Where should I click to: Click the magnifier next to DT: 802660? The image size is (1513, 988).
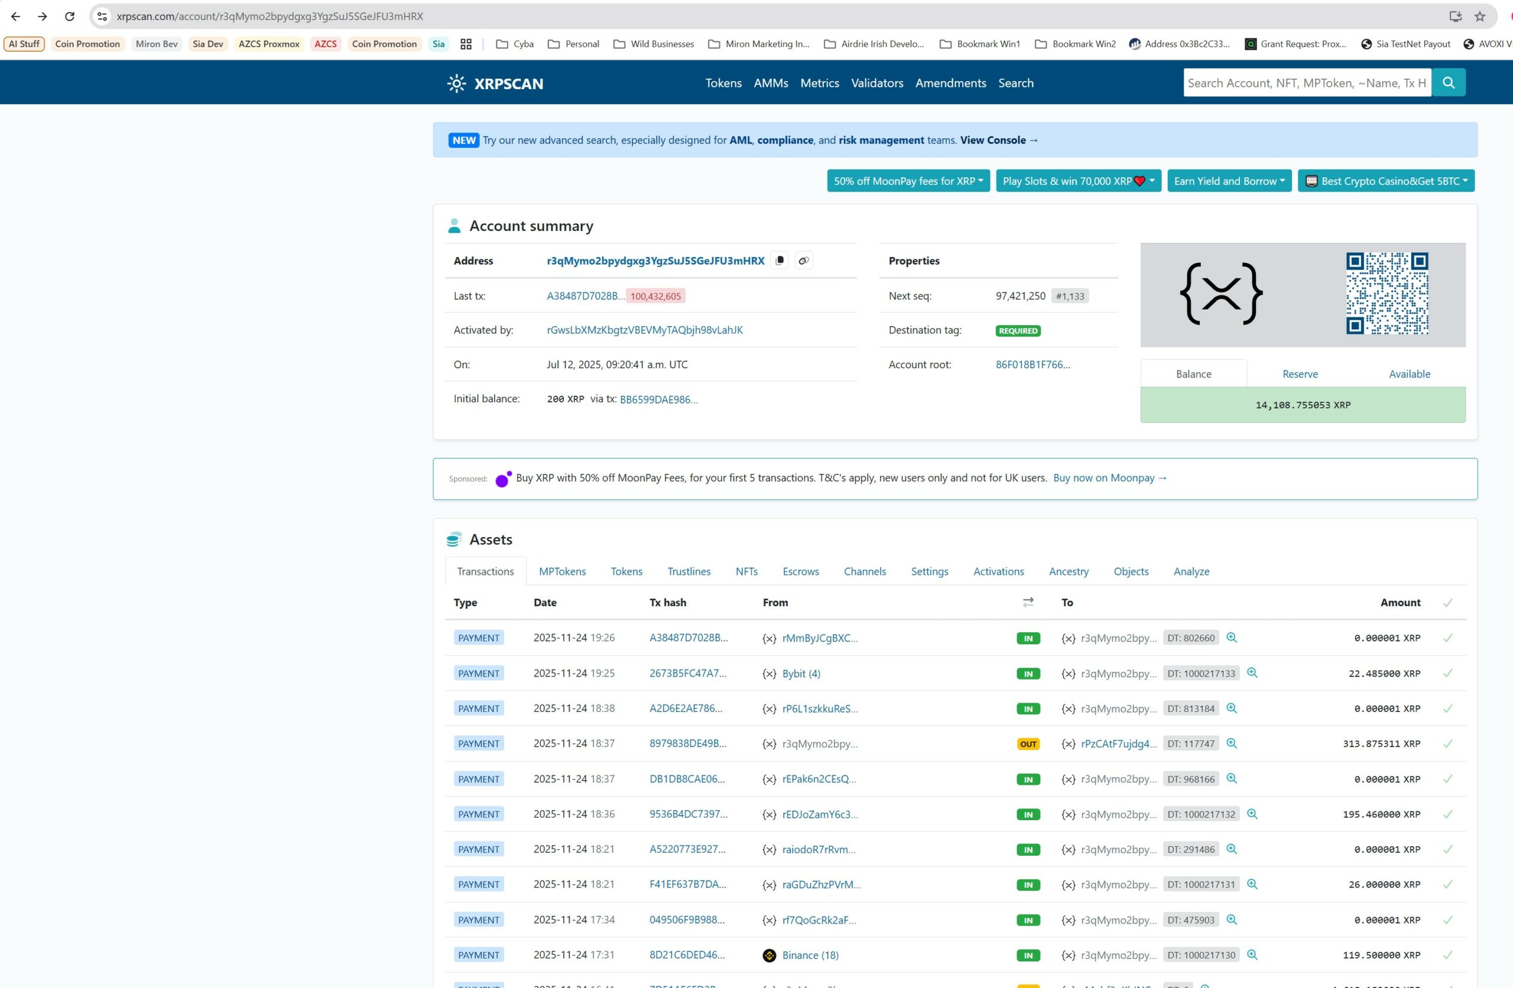[x=1231, y=638]
